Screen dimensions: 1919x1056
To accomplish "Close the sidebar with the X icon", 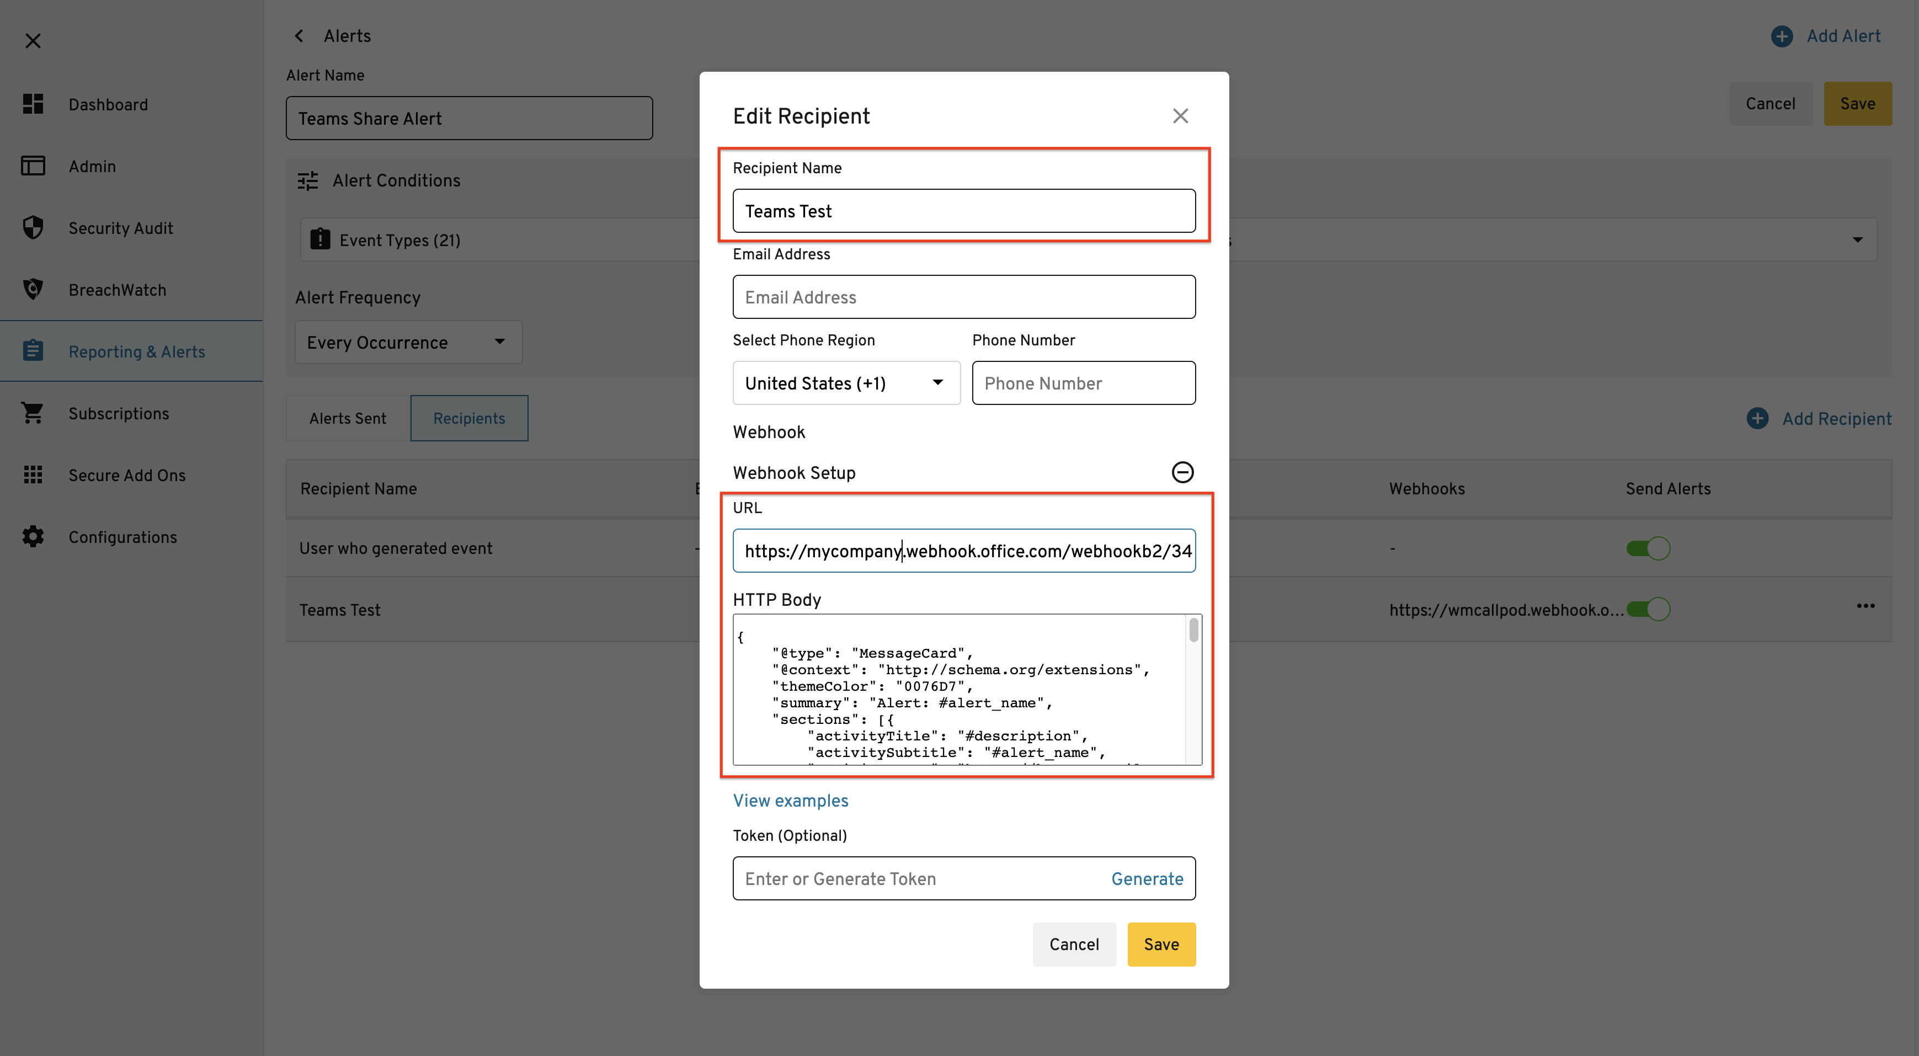I will tap(33, 40).
